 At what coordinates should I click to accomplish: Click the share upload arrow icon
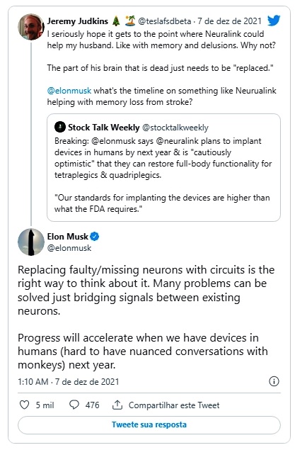pyautogui.click(x=117, y=405)
